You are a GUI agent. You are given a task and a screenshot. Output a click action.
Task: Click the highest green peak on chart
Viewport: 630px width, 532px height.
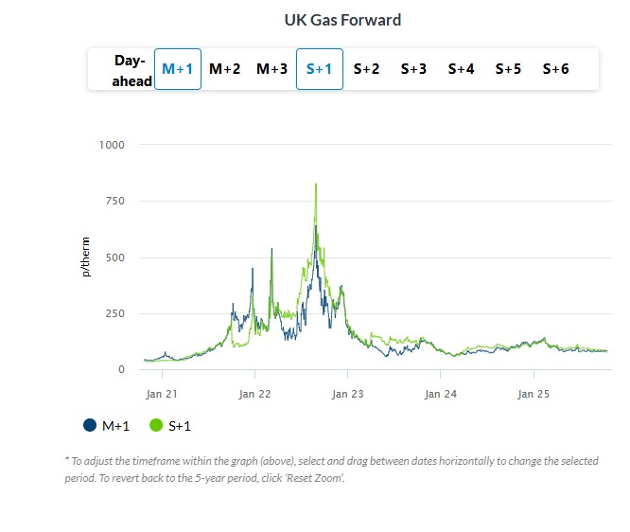coord(316,185)
